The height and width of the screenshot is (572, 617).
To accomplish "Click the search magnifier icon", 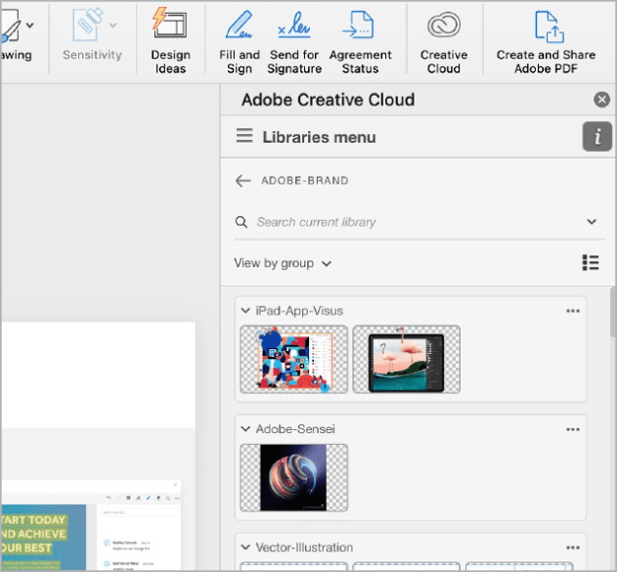I will click(241, 222).
